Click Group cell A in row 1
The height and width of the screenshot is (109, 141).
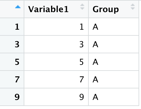click(114, 27)
